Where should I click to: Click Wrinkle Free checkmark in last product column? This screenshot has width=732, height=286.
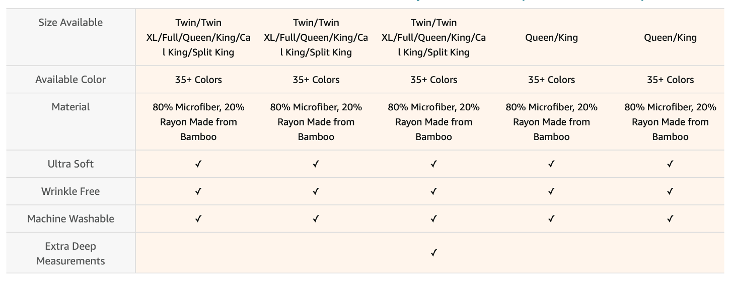coord(670,191)
